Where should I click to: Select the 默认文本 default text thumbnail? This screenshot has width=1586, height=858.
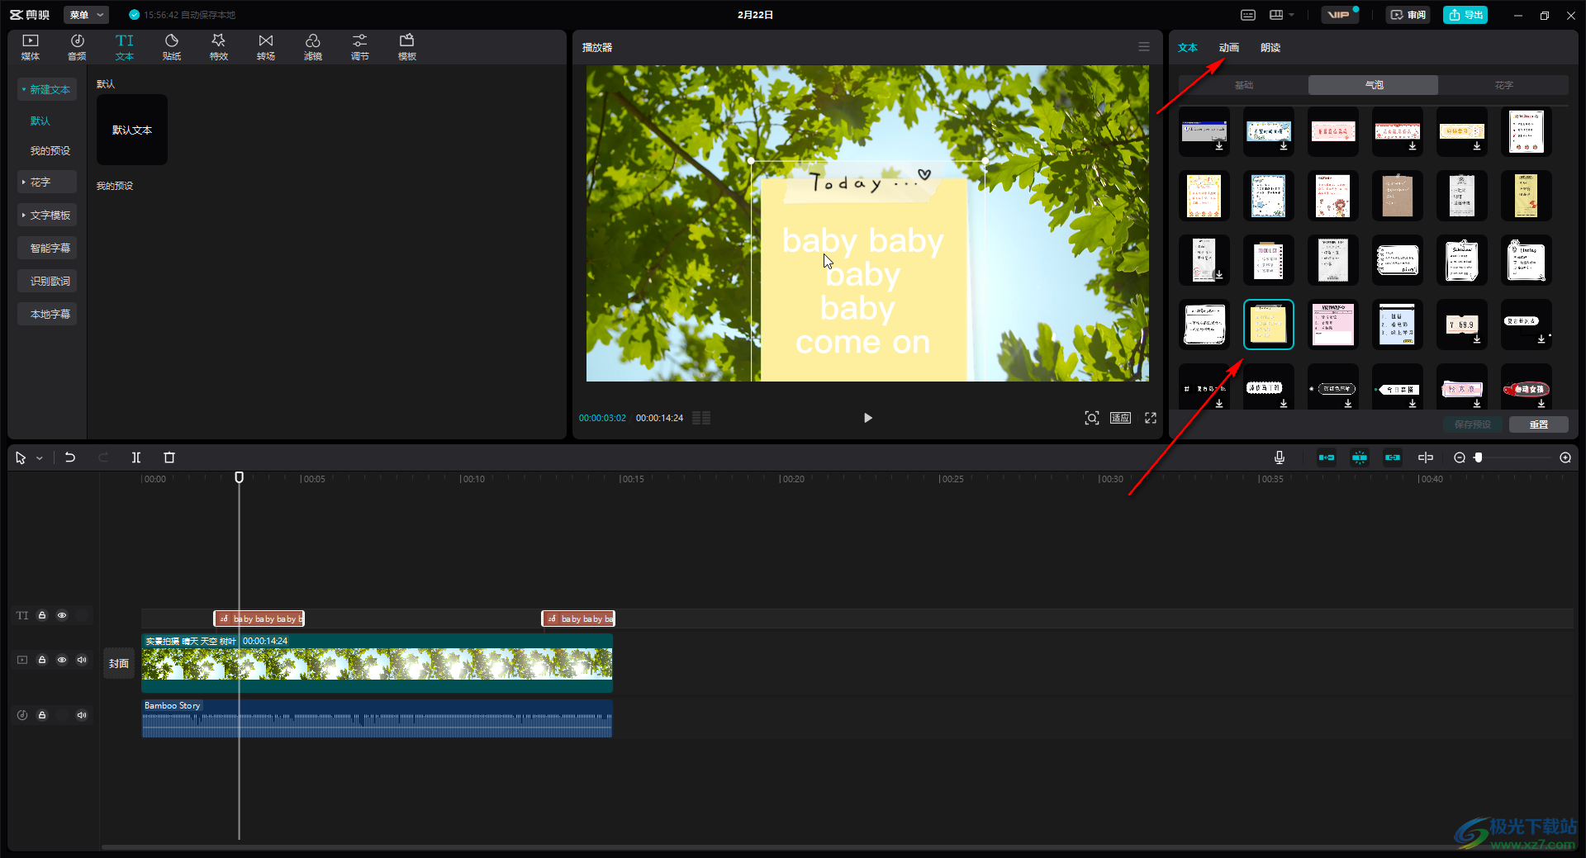(x=132, y=130)
